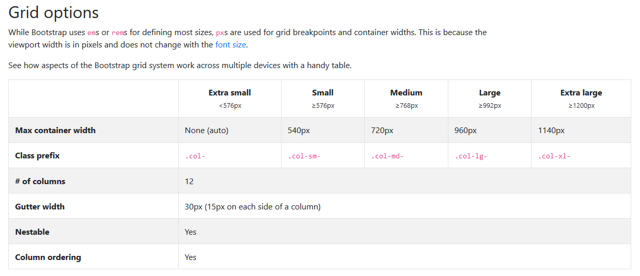Click the .col-md- class prefix code
Viewport: 640px width, 276px height.
[387, 156]
